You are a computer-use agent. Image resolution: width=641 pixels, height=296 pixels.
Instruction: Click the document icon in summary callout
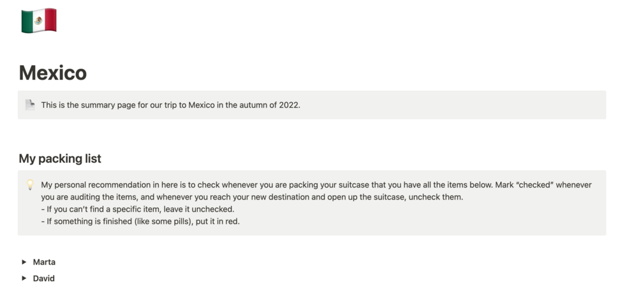[x=30, y=105]
